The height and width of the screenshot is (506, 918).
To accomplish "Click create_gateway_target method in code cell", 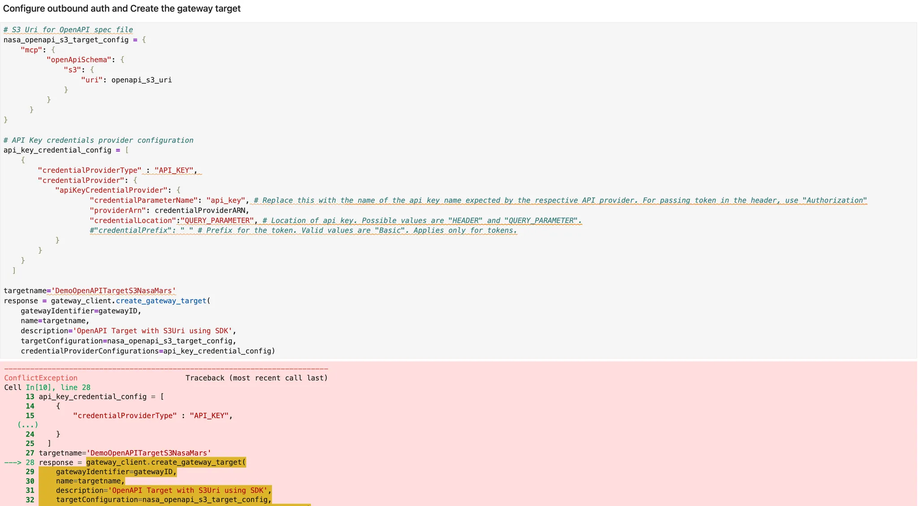I will pyautogui.click(x=161, y=301).
